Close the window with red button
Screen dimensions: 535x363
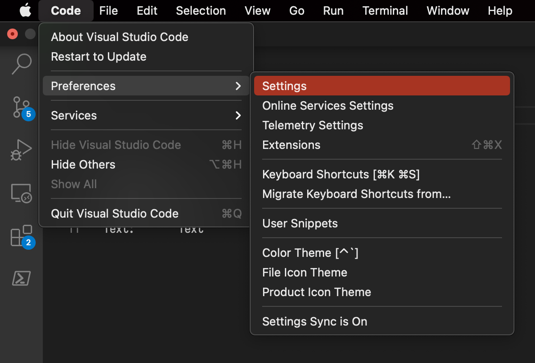click(x=12, y=33)
